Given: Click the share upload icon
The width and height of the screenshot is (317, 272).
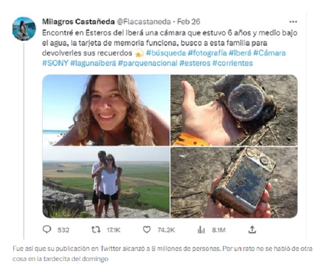Looking at the screenshot, I should coord(252,229).
